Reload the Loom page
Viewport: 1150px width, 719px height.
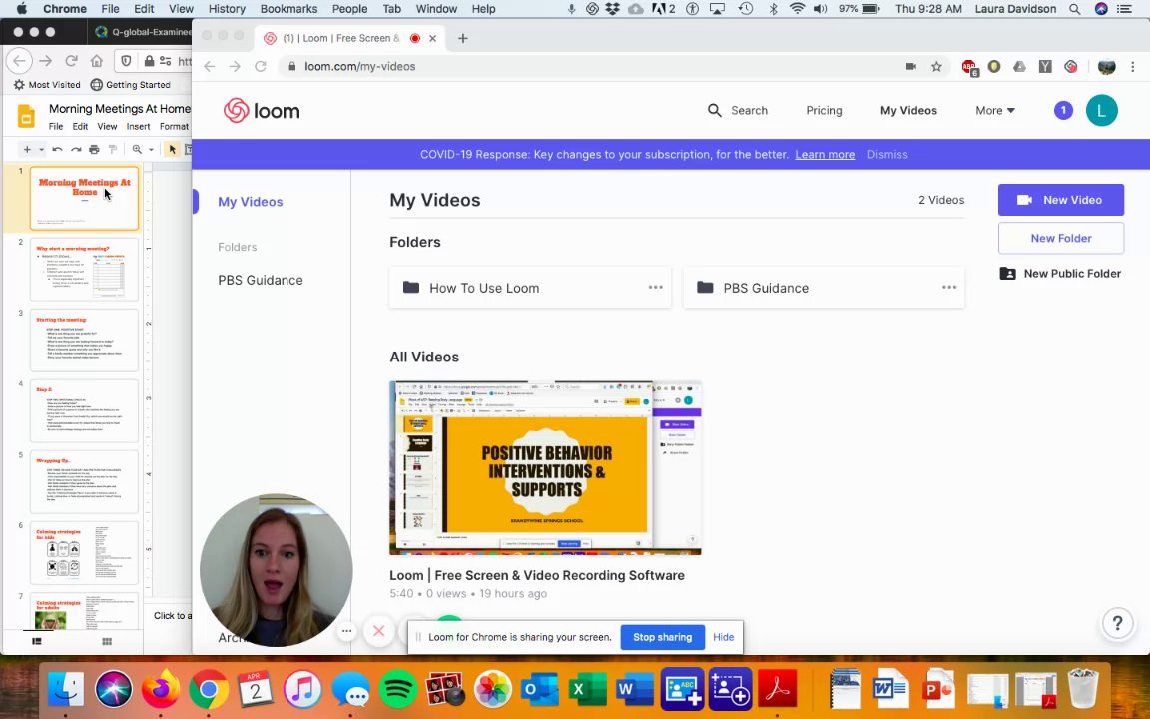coord(261,66)
